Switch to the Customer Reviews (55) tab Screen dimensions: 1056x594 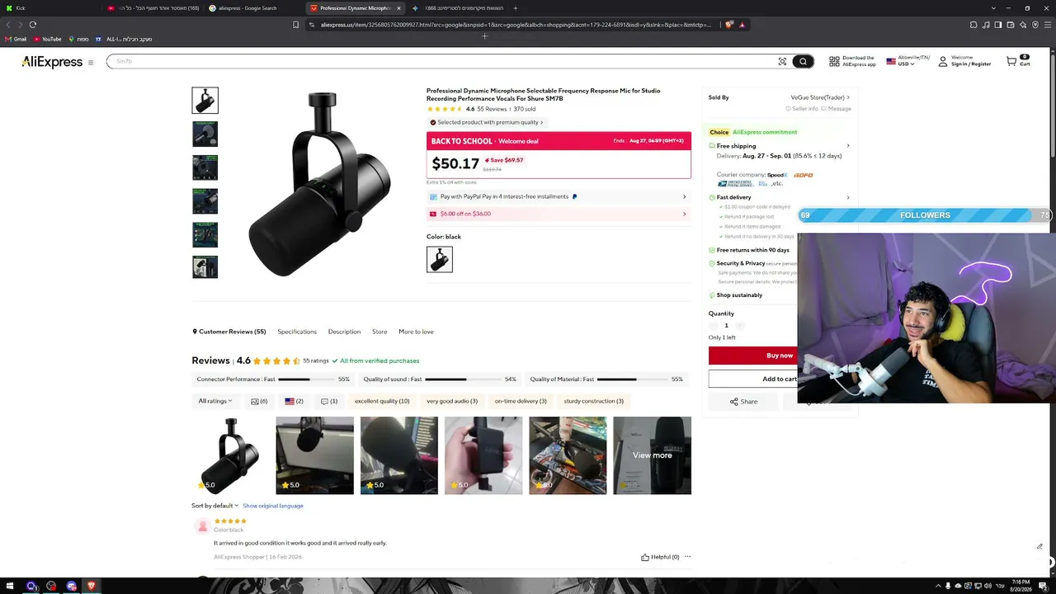(229, 332)
